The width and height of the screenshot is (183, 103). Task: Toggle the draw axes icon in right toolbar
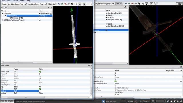pos(143,4)
